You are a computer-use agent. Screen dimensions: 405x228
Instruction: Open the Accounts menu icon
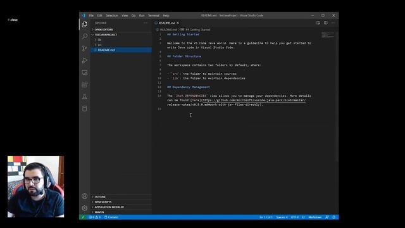tap(84, 196)
